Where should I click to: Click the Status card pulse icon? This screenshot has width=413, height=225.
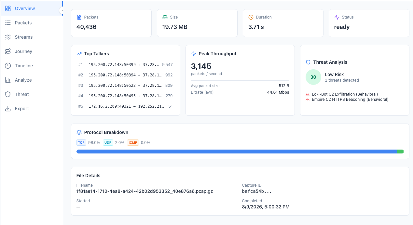[337, 17]
